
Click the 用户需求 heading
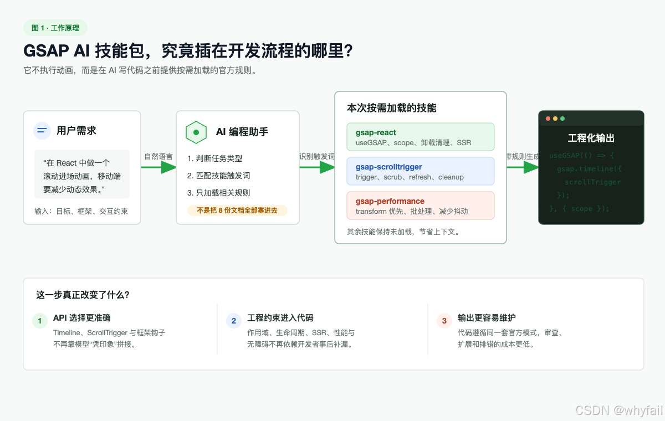click(x=76, y=131)
